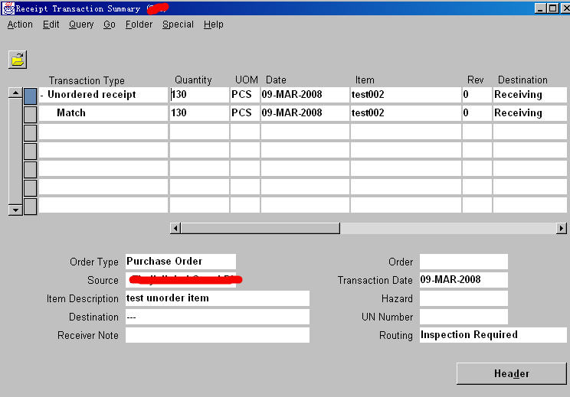Image resolution: width=570 pixels, height=397 pixels.
Task: Click the Quantity column header
Action: [x=193, y=80]
